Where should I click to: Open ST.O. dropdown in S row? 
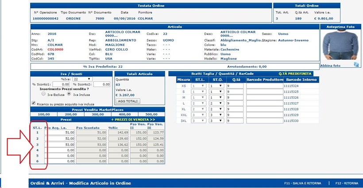tap(216, 92)
